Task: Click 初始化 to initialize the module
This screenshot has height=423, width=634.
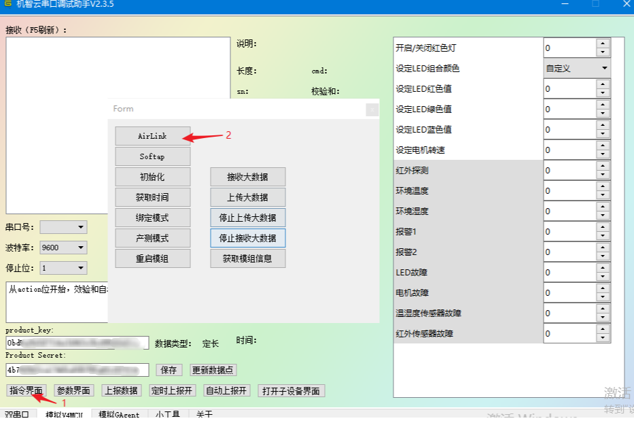Action: [152, 177]
